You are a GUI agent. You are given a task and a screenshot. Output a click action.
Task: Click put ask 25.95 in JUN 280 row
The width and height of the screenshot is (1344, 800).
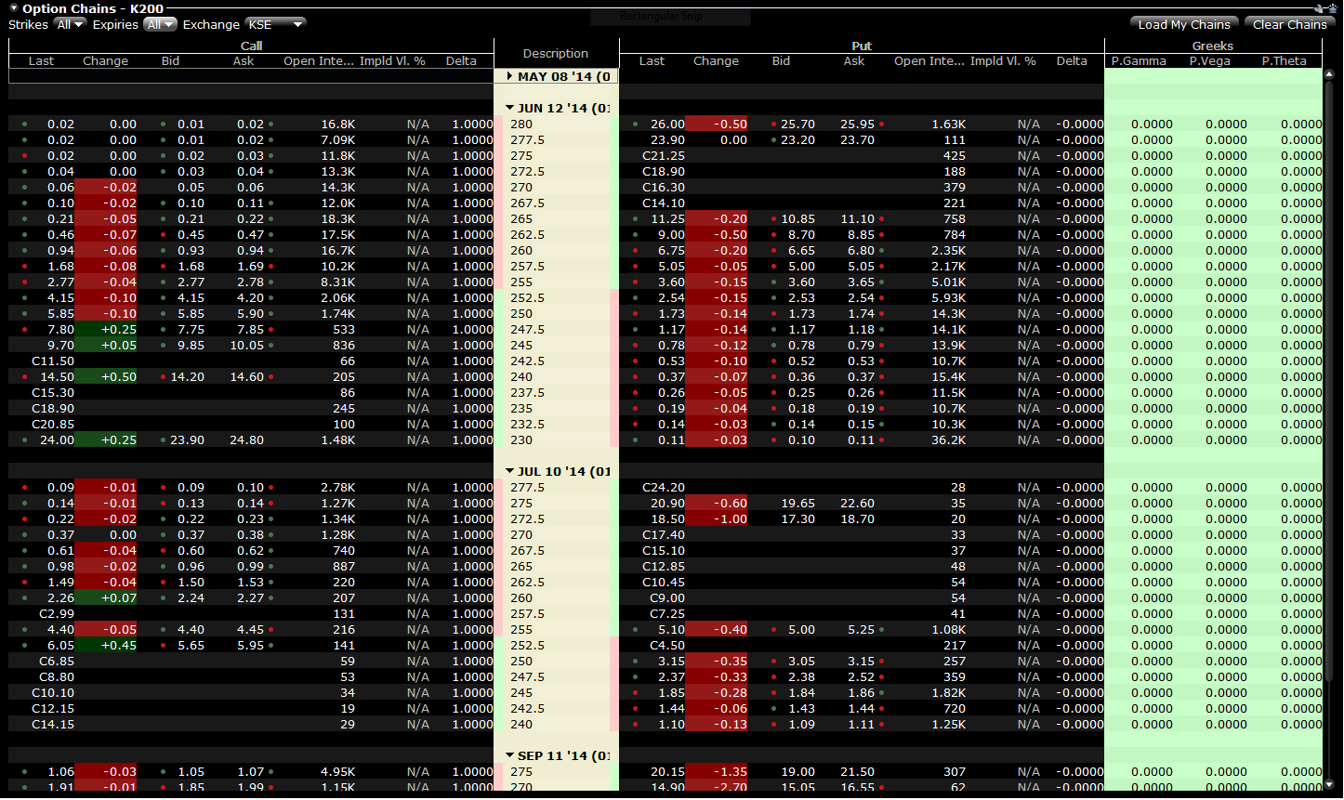[x=857, y=125]
